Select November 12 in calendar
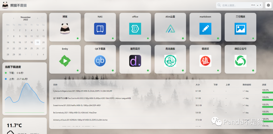 pos(37,36)
